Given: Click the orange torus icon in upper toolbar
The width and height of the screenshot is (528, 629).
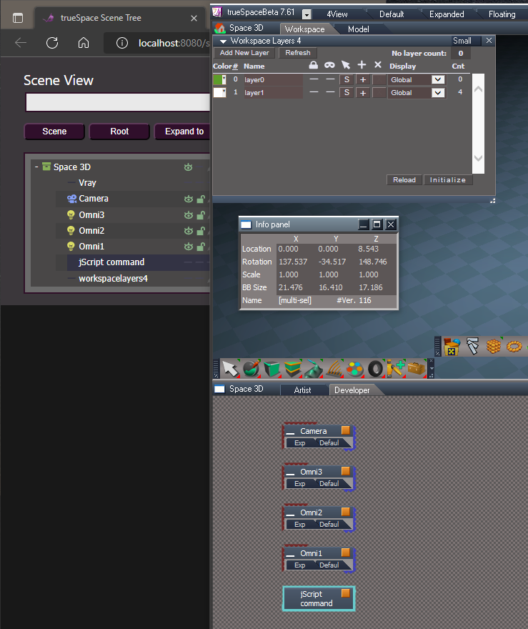Looking at the screenshot, I should pos(514,346).
